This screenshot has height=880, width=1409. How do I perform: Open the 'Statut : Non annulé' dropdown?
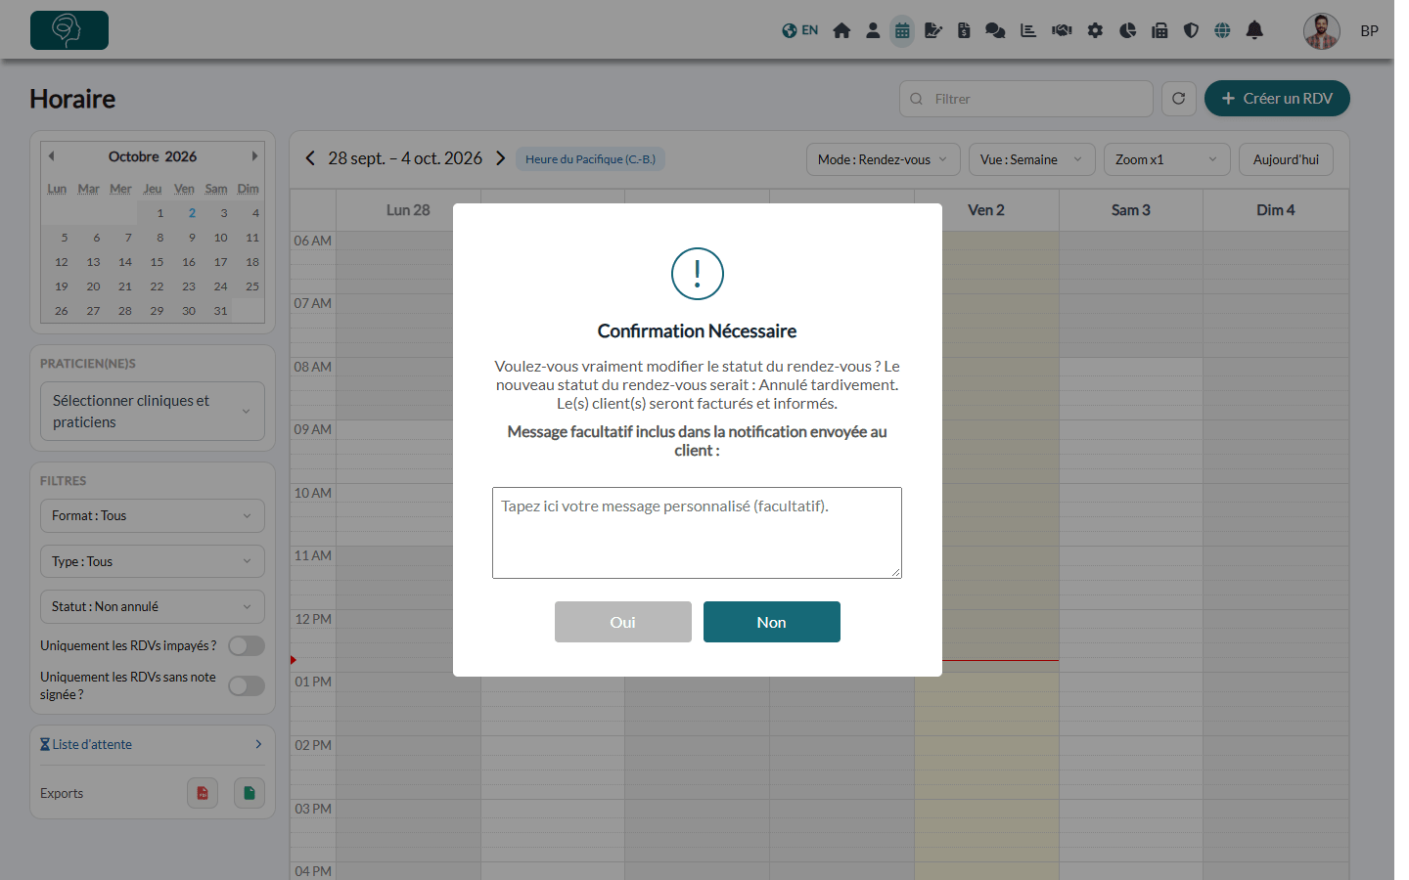[x=153, y=607]
